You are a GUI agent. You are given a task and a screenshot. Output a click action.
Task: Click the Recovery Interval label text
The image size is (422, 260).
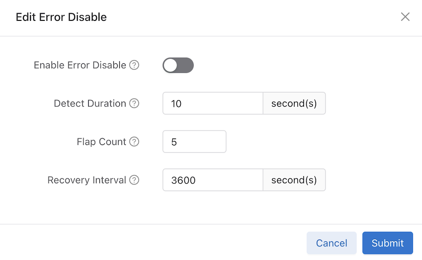click(87, 180)
